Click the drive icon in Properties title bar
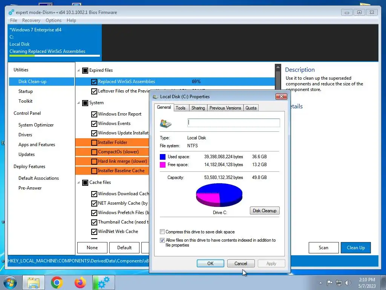The image size is (386, 290). [155, 97]
